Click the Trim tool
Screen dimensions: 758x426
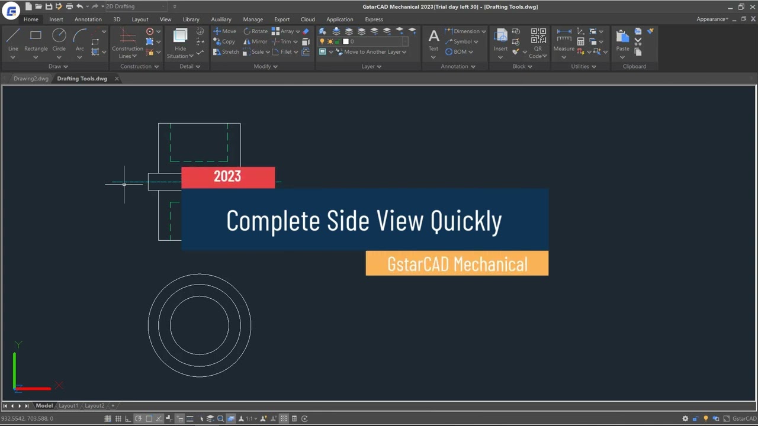281,41
